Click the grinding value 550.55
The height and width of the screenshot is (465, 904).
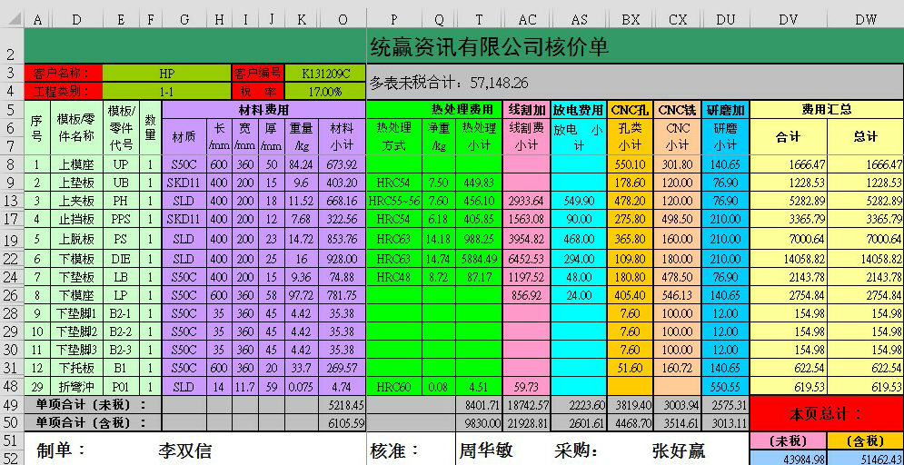[x=725, y=386]
